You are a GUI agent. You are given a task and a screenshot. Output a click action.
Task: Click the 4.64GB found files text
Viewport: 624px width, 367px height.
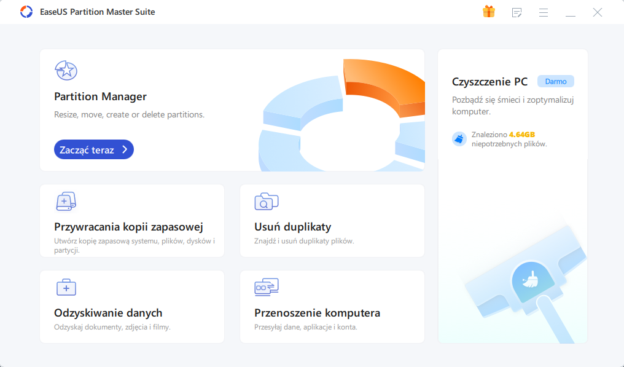pyautogui.click(x=521, y=135)
